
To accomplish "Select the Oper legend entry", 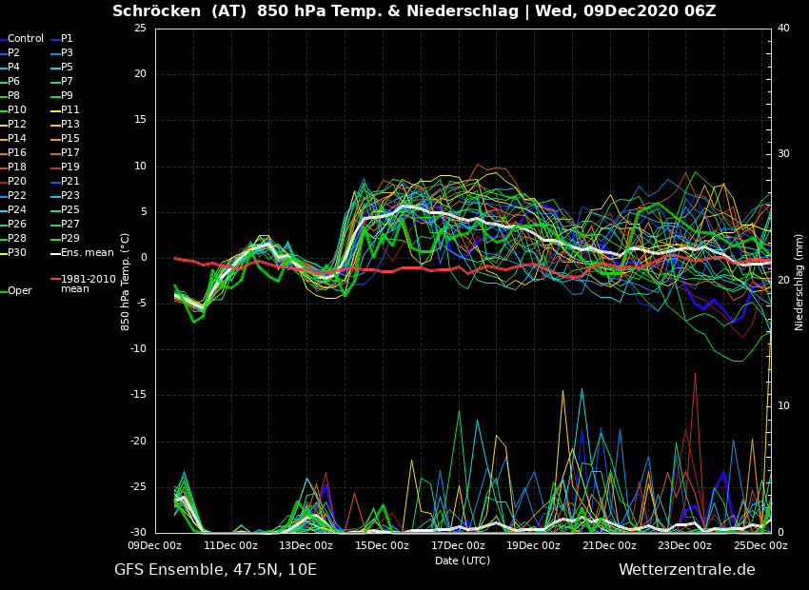I will (20, 291).
